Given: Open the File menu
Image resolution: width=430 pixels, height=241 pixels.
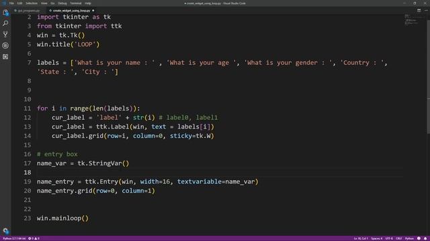Looking at the screenshot, I should (11, 3).
